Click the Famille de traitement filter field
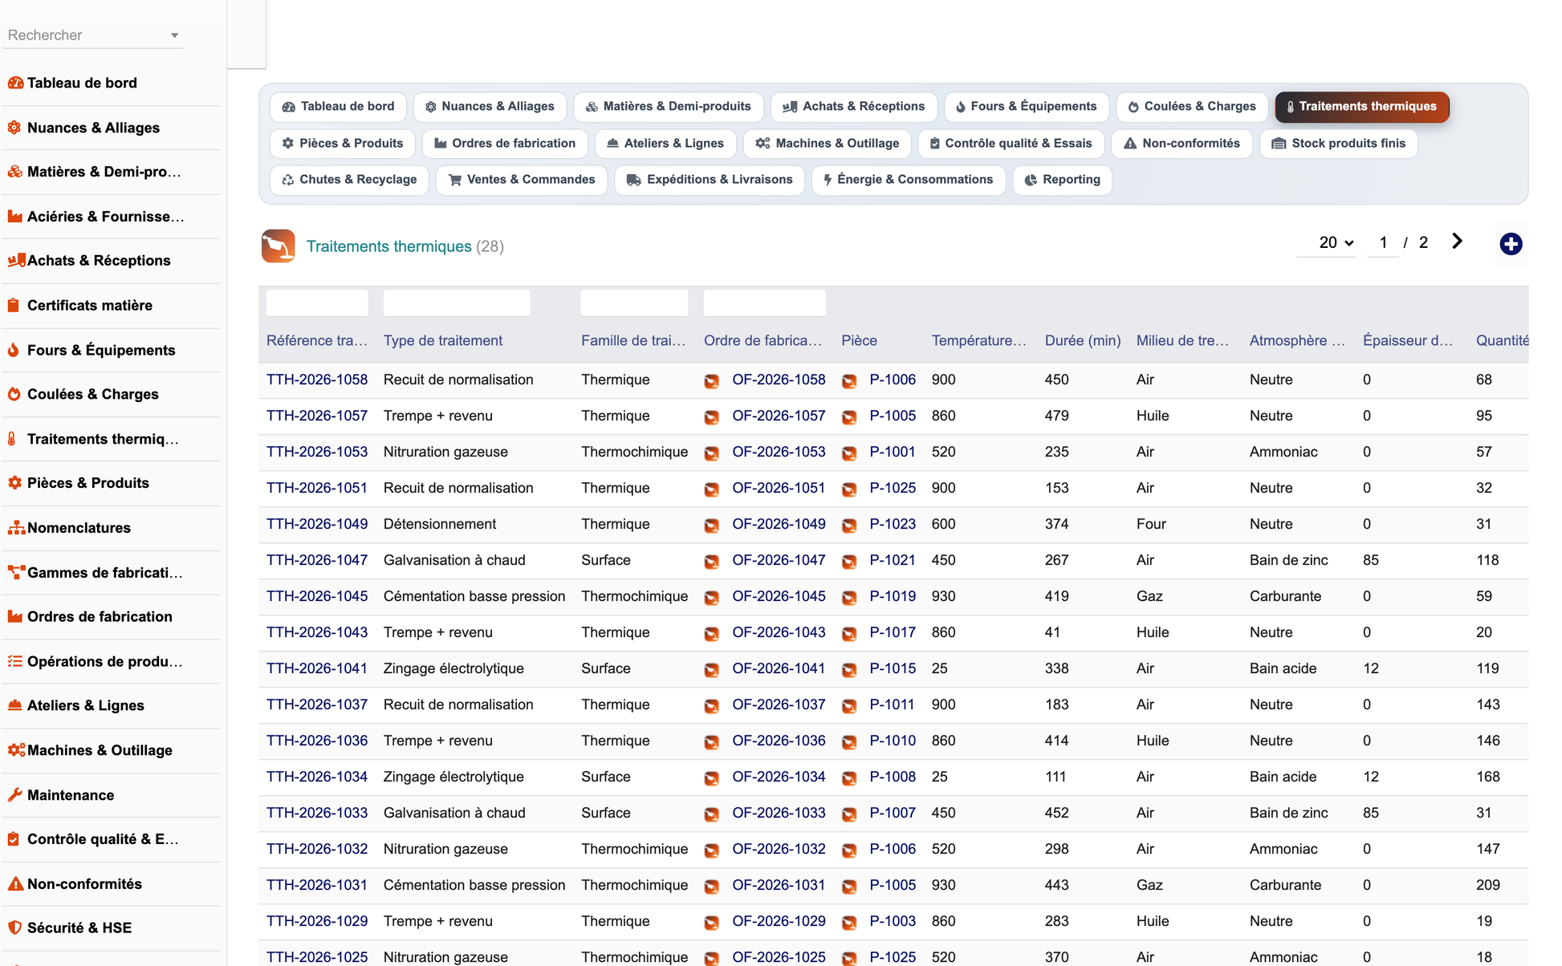 pos(634,302)
